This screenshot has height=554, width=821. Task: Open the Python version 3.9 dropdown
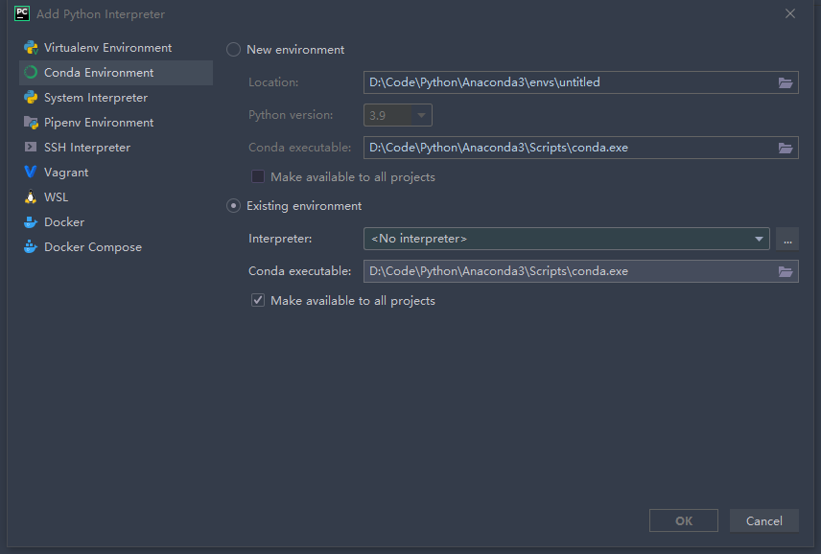click(398, 115)
